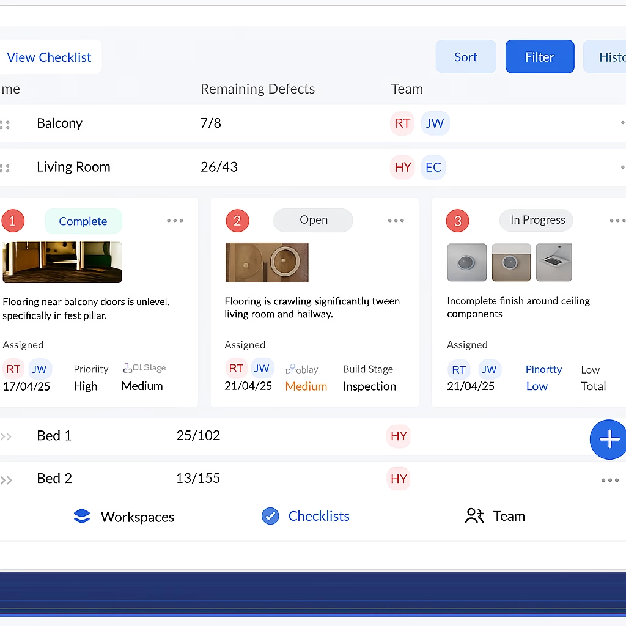The width and height of the screenshot is (626, 626).
Task: Open more options for Bed 2 row
Action: coord(609,480)
